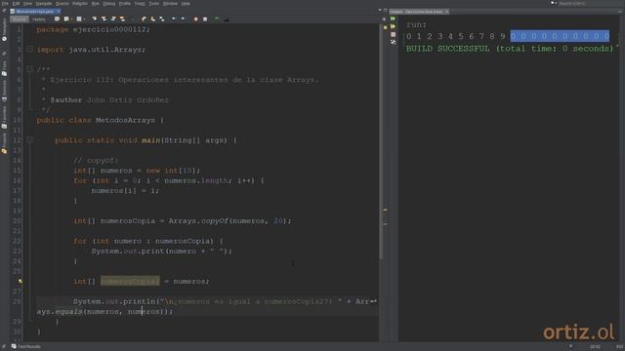Switch to History view in editor
Image resolution: width=625 pixels, height=351 pixels.
(x=39, y=19)
